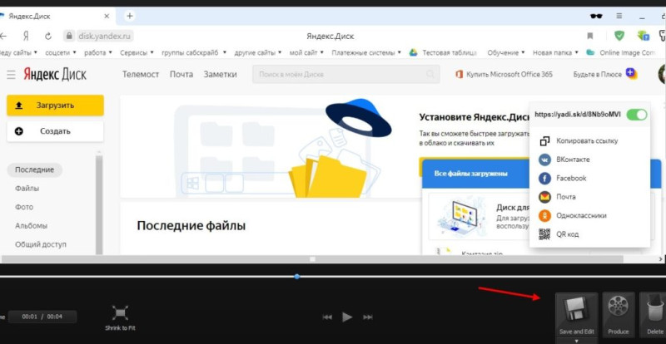Close the Яндекс.Диск browser tab

tap(107, 16)
